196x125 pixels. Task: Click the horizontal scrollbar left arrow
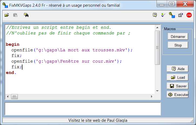8,97
